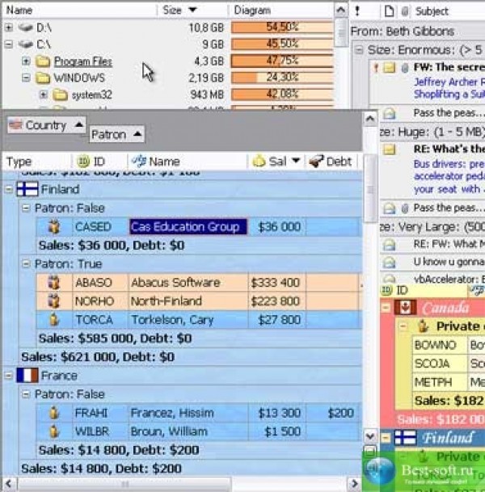Click the $200 debt cell for FRAHI
This screenshot has width=485, height=492.
point(333,413)
